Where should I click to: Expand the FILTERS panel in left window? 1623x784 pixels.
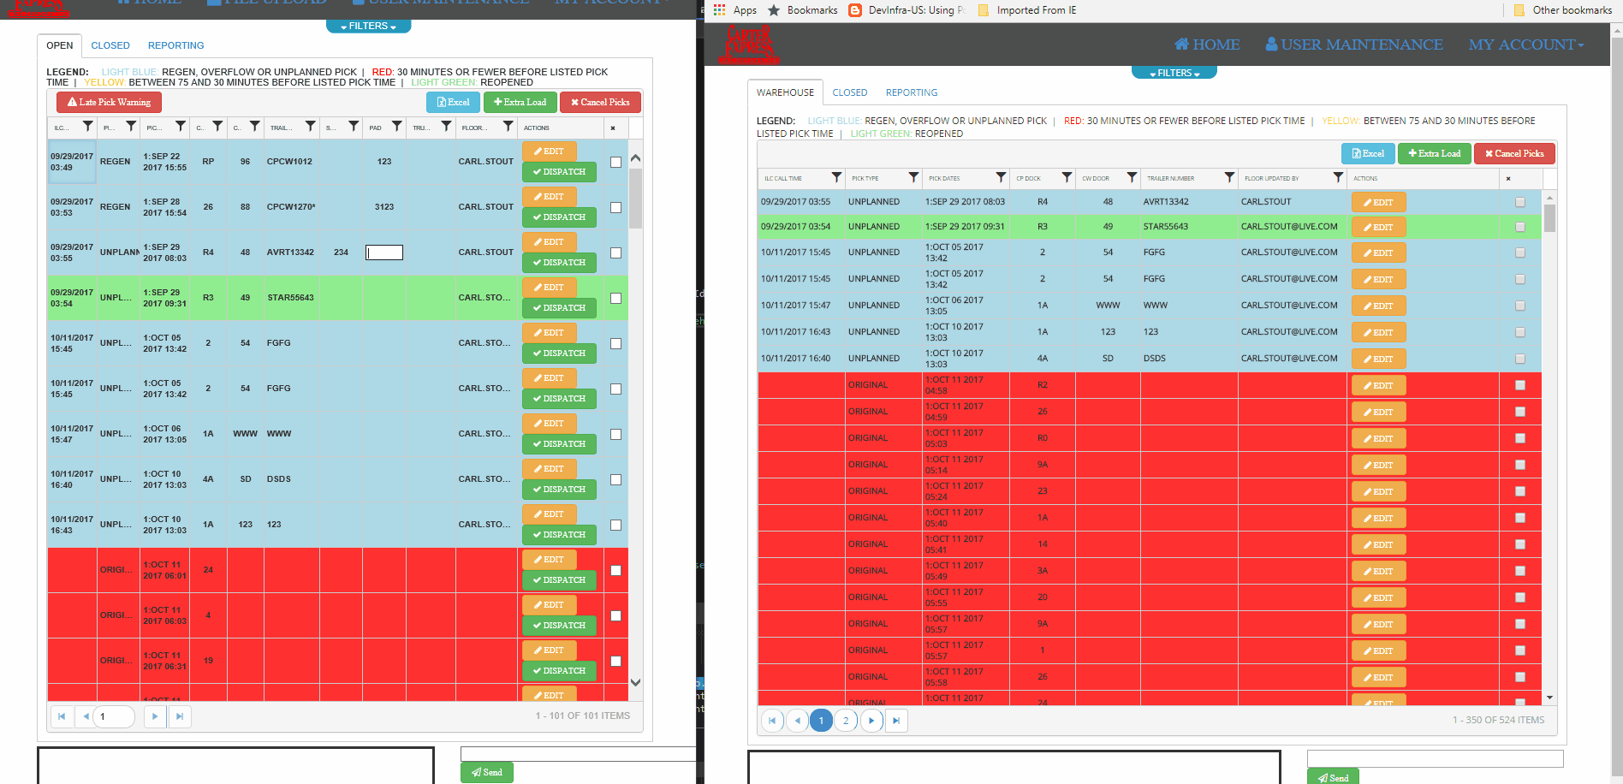click(368, 26)
